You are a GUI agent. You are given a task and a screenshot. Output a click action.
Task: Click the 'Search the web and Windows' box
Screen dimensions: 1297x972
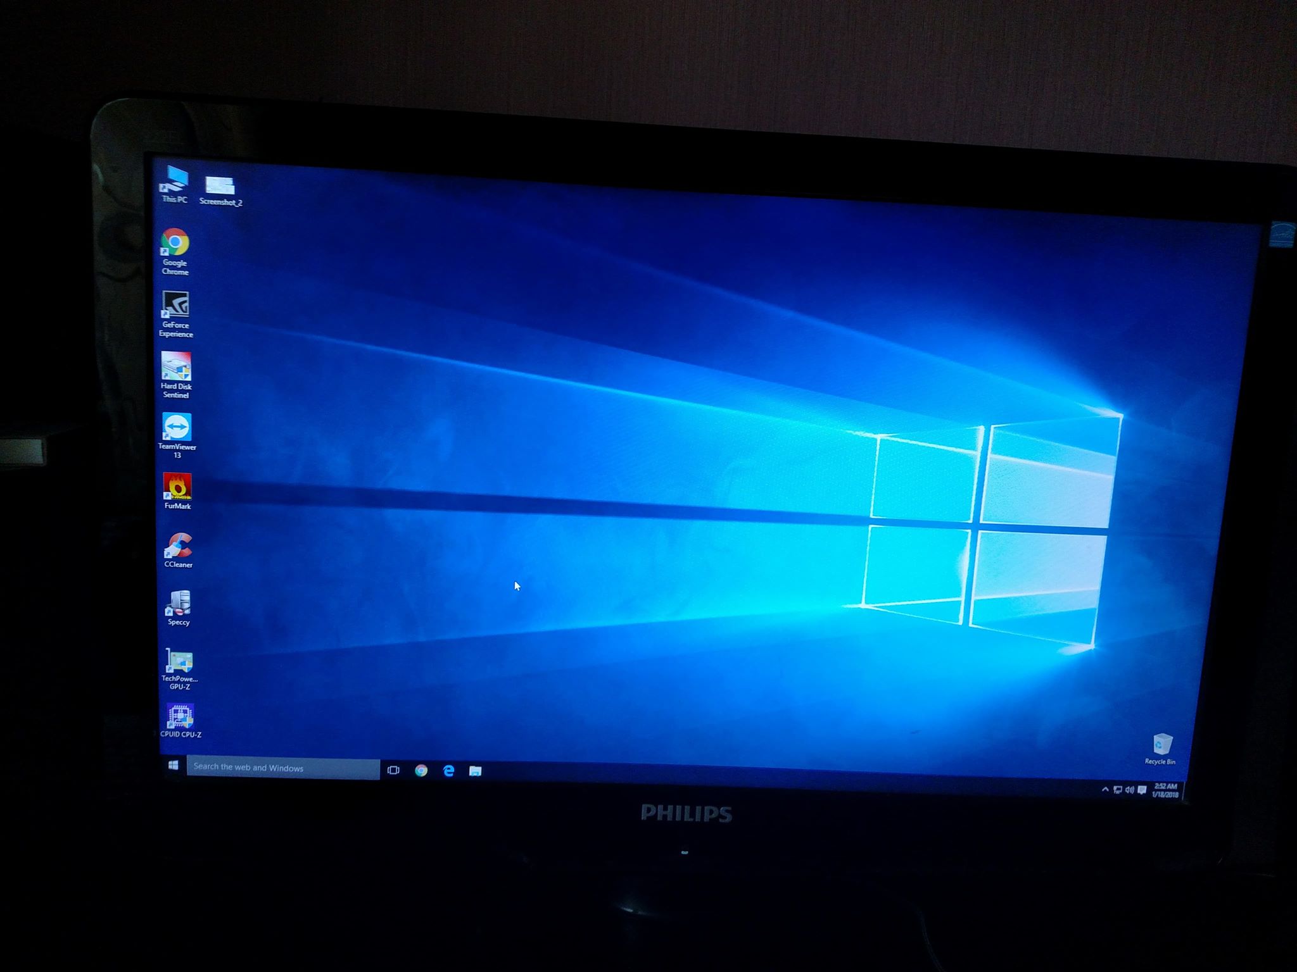[282, 768]
